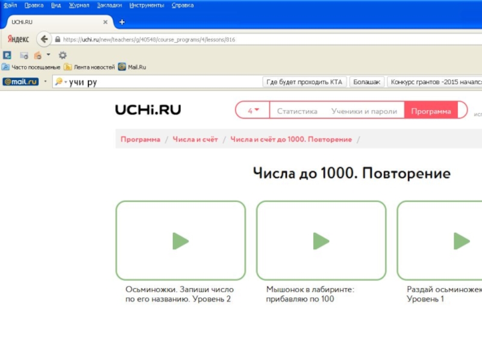
Task: Open the dropdown arrow beside @mail.ru logo
Action: coord(45,82)
